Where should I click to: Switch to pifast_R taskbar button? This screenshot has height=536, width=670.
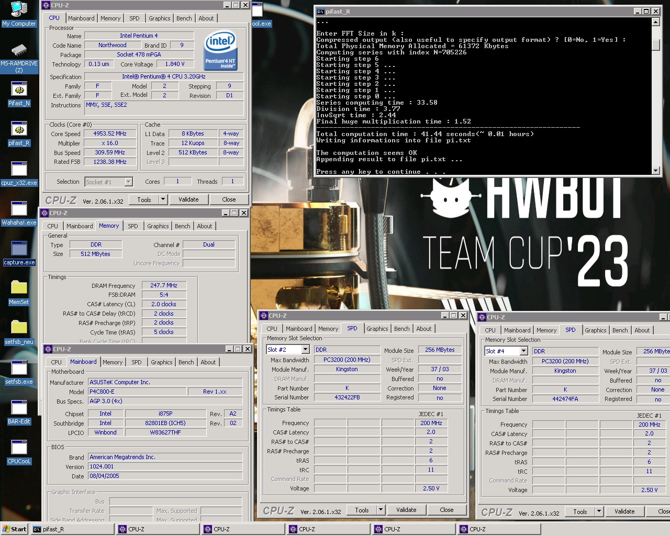(72, 529)
